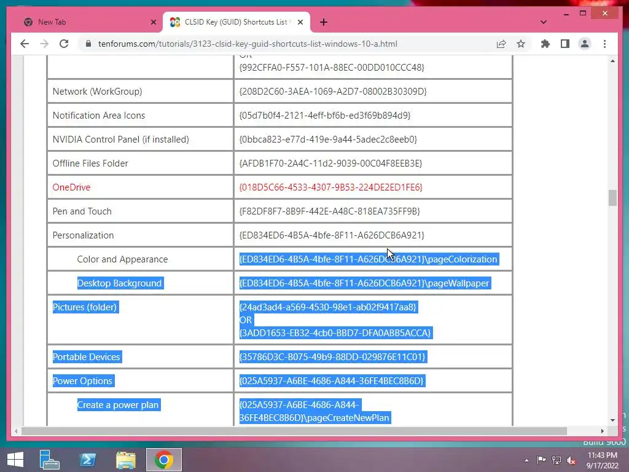This screenshot has width=629, height=472.
Task: Click the red OneDrive GUID 018D5C66
Action: pos(330,187)
